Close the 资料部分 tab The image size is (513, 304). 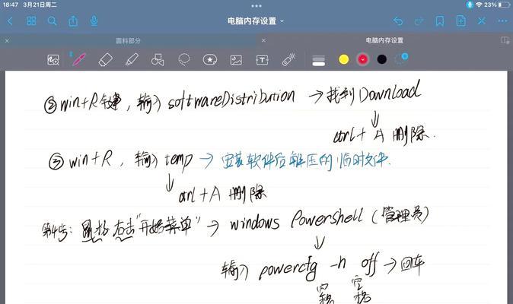click(x=7, y=40)
